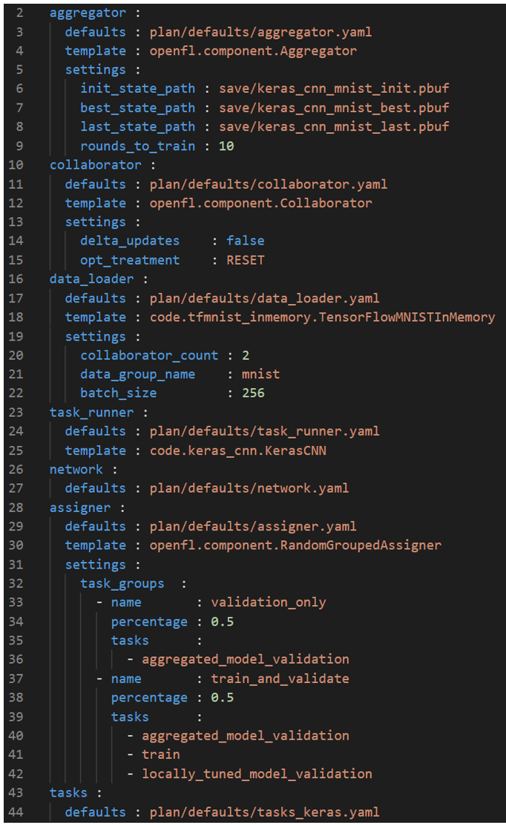
Task: Click the code.tfmnist_inmemory.TensorFlowMNISTInMemory template value
Action: pyautogui.click(x=322, y=317)
